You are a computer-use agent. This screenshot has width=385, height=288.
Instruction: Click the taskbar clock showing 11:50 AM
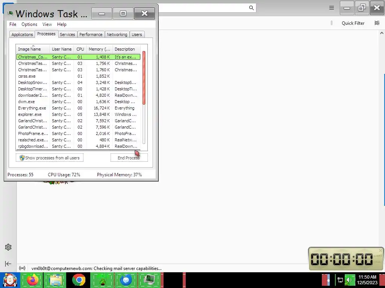367,280
